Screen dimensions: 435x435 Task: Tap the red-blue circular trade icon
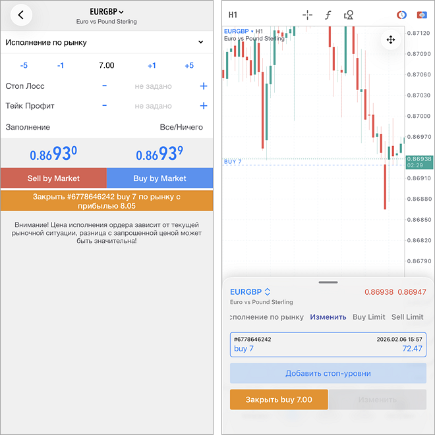(401, 15)
